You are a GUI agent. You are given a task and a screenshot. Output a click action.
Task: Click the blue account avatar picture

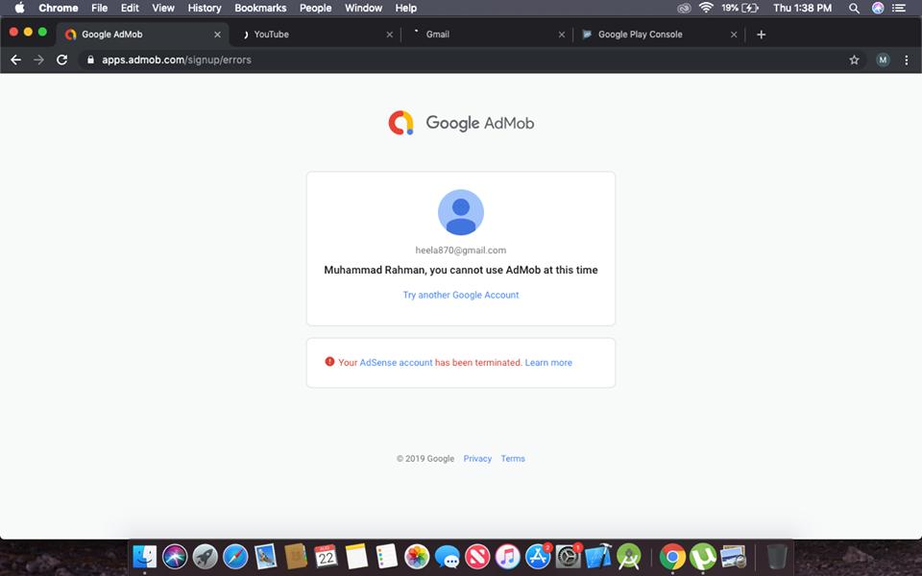[461, 212]
